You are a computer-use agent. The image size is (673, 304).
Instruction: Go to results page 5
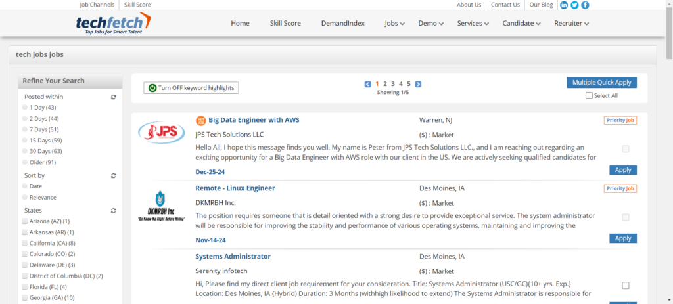(x=409, y=84)
